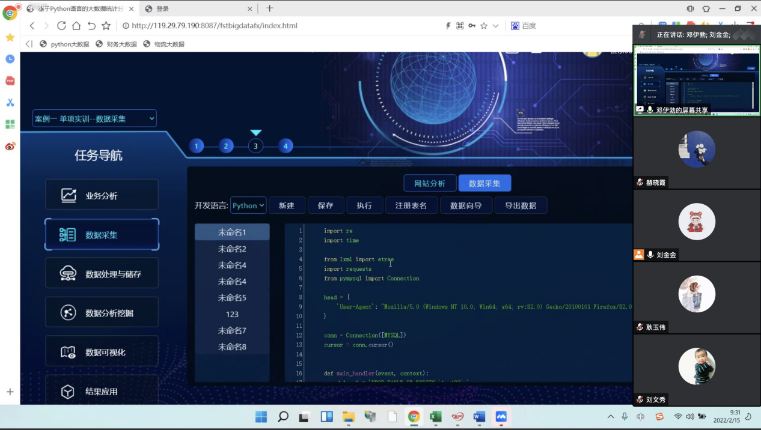Screen dimensions: 761x430
Task: Open the 开发语言 Python dropdown
Action: tap(248, 205)
